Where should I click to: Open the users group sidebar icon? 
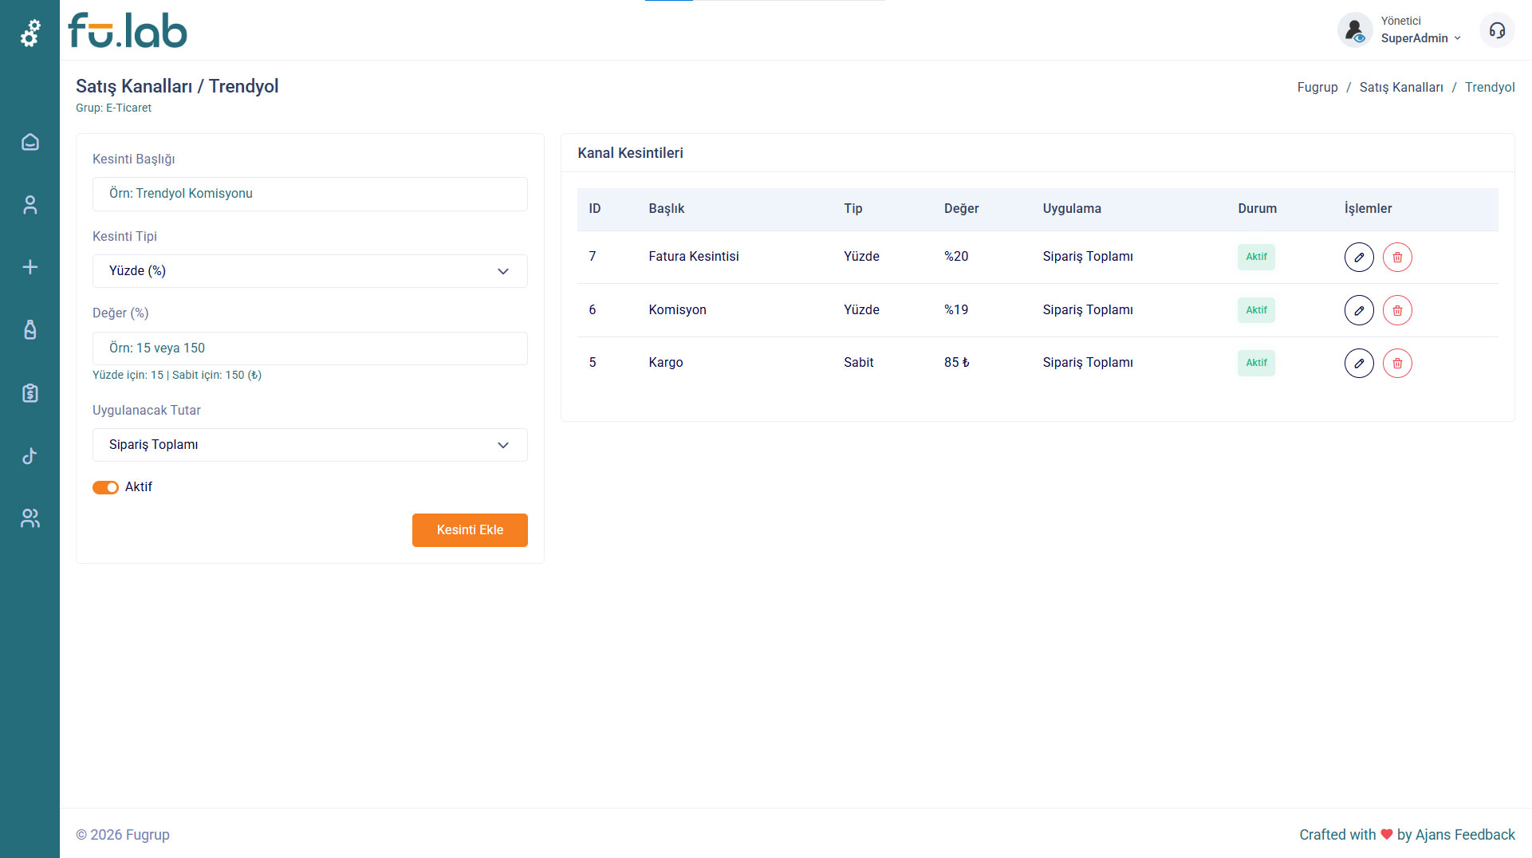pyautogui.click(x=30, y=518)
